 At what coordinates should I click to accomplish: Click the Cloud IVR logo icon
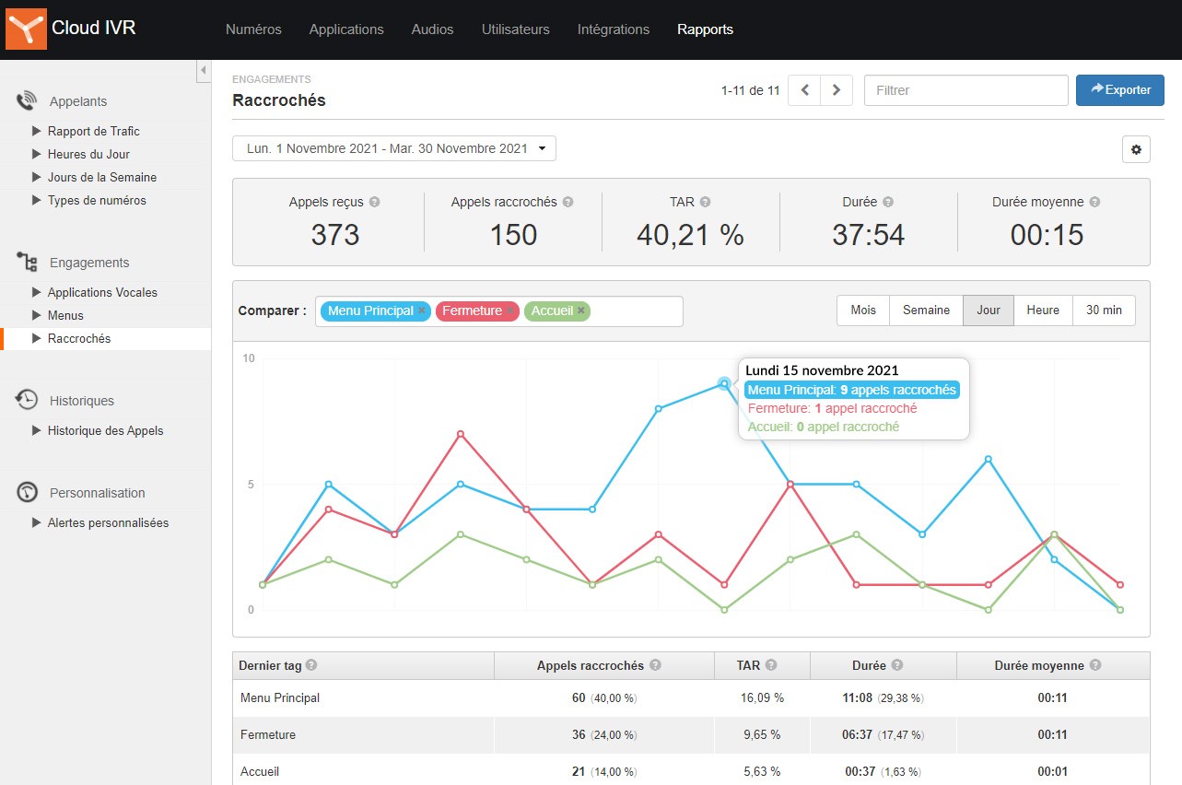point(26,29)
